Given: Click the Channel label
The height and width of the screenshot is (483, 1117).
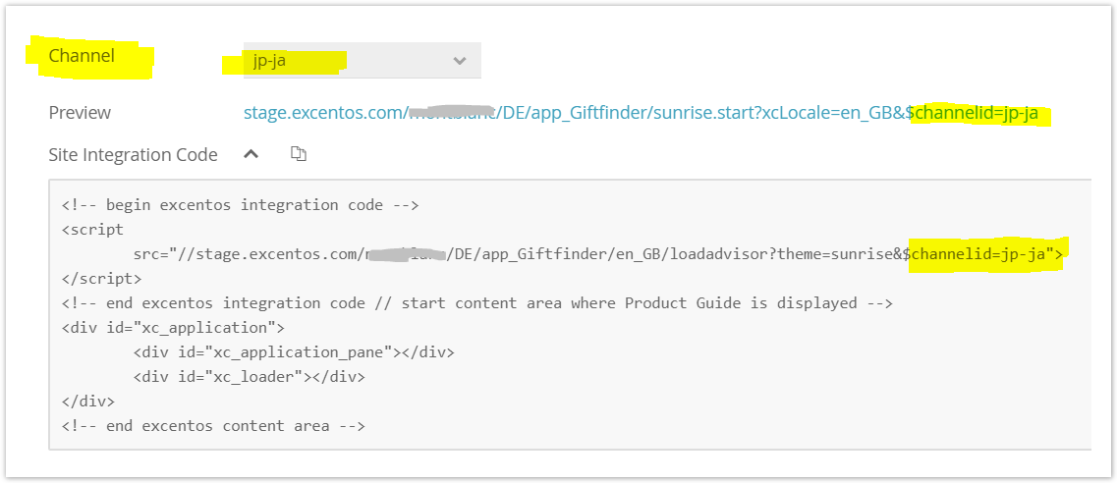Looking at the screenshot, I should [82, 55].
